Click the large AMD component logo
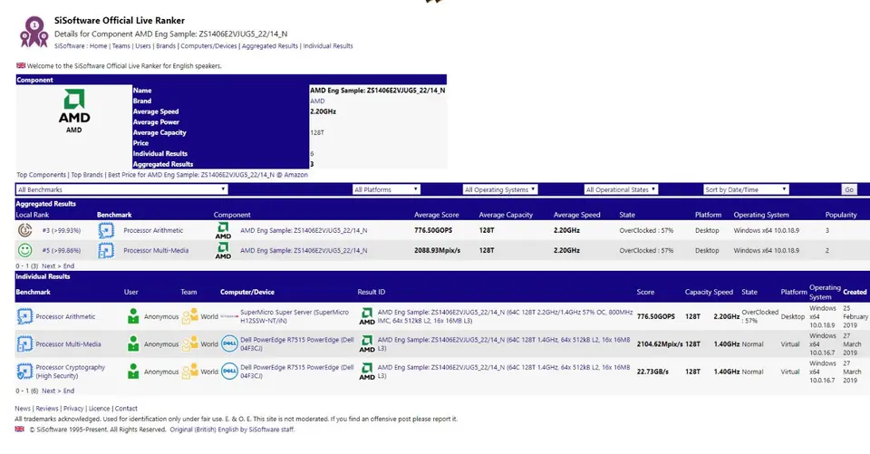This screenshot has height=454, width=870. (74, 111)
